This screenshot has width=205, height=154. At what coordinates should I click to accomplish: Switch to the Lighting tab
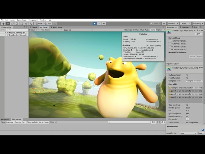tap(184, 27)
